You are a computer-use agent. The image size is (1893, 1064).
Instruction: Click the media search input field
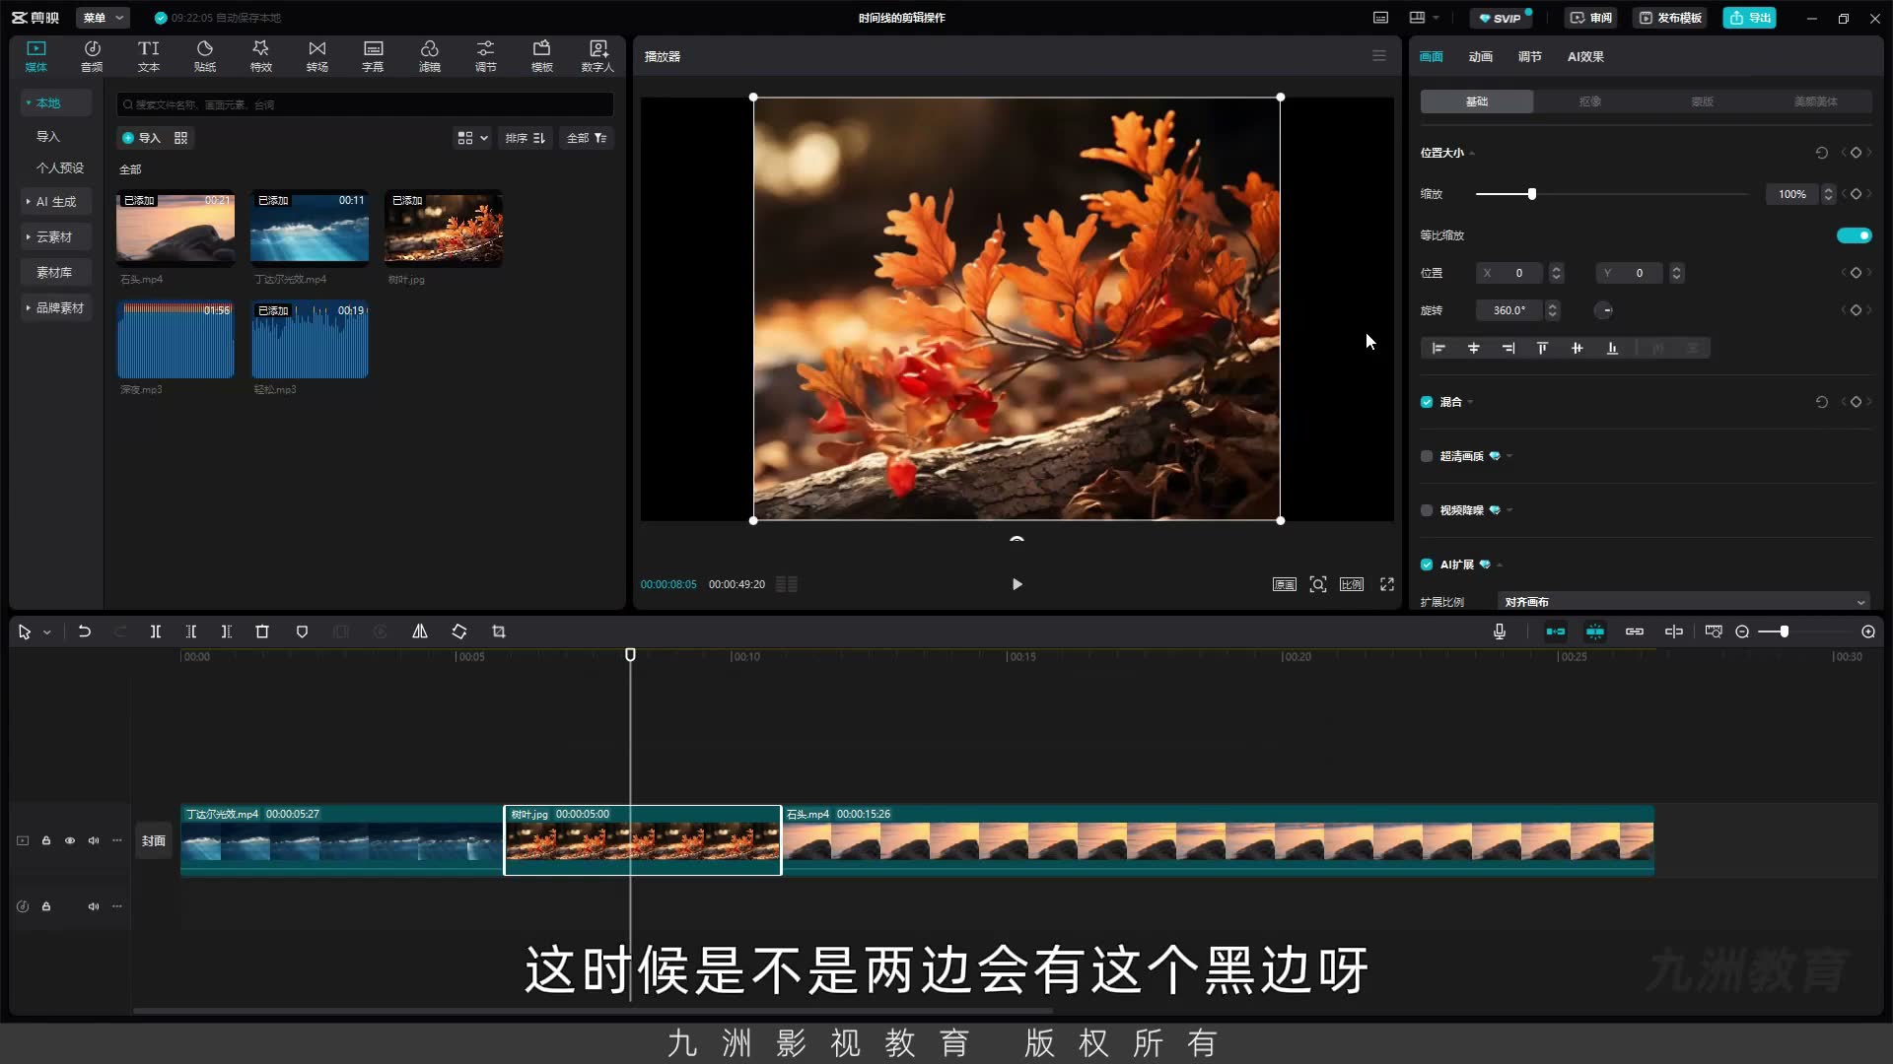(x=365, y=104)
